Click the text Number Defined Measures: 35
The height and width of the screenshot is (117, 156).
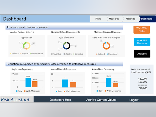coord(66,32)
